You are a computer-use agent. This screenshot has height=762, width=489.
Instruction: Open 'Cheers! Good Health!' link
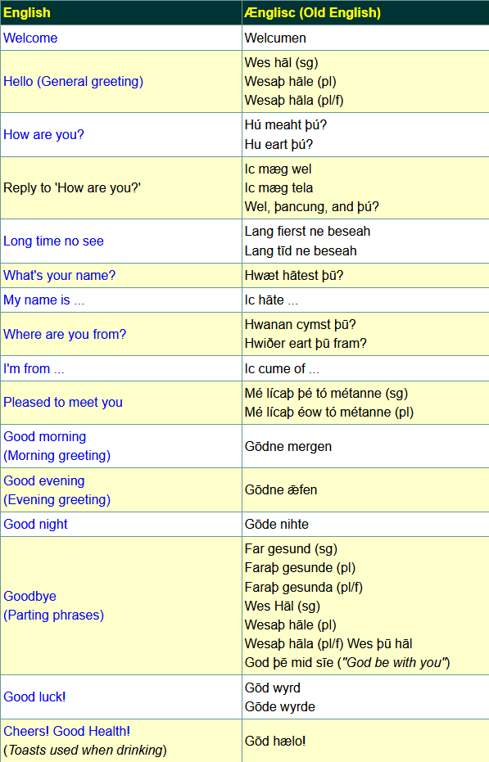66,732
